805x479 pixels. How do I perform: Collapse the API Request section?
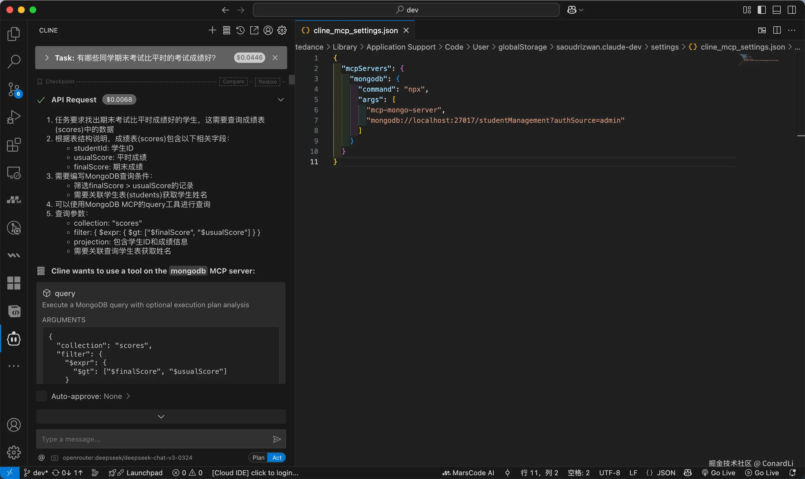pyautogui.click(x=281, y=100)
